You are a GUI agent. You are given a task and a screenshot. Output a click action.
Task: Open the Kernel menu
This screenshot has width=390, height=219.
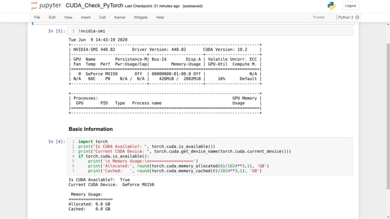point(120,17)
